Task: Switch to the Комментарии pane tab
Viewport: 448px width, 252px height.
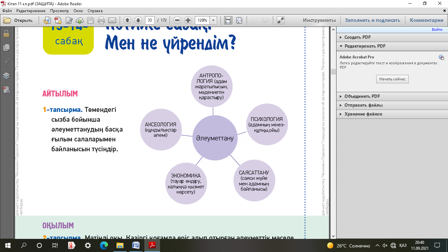Action: (426, 20)
